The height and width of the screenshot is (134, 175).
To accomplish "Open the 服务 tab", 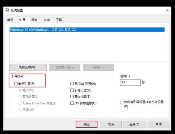I will click(x=34, y=20).
